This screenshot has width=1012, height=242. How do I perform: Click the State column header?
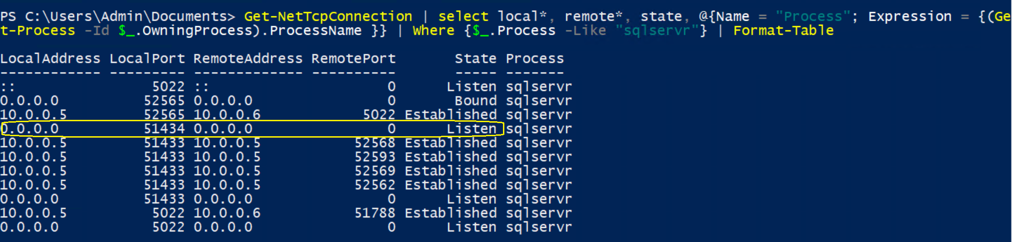(x=476, y=59)
